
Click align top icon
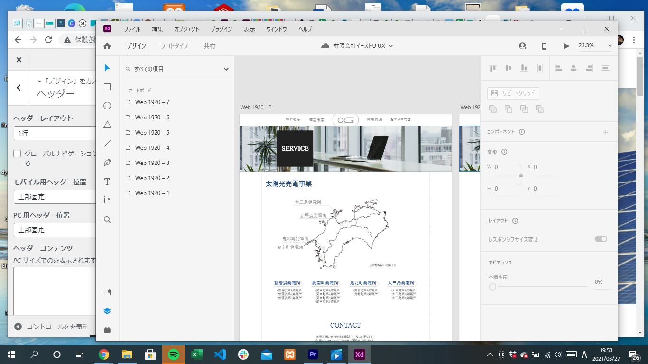(x=493, y=68)
